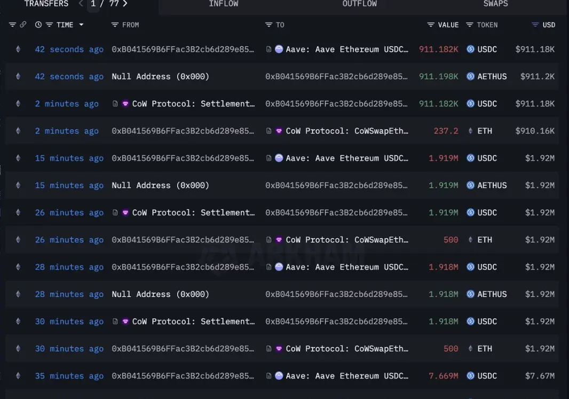
Task: Click the value 911.198K
Action: pyautogui.click(x=438, y=76)
